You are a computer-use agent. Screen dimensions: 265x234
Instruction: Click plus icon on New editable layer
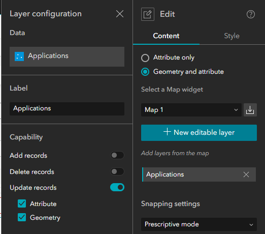(167, 132)
